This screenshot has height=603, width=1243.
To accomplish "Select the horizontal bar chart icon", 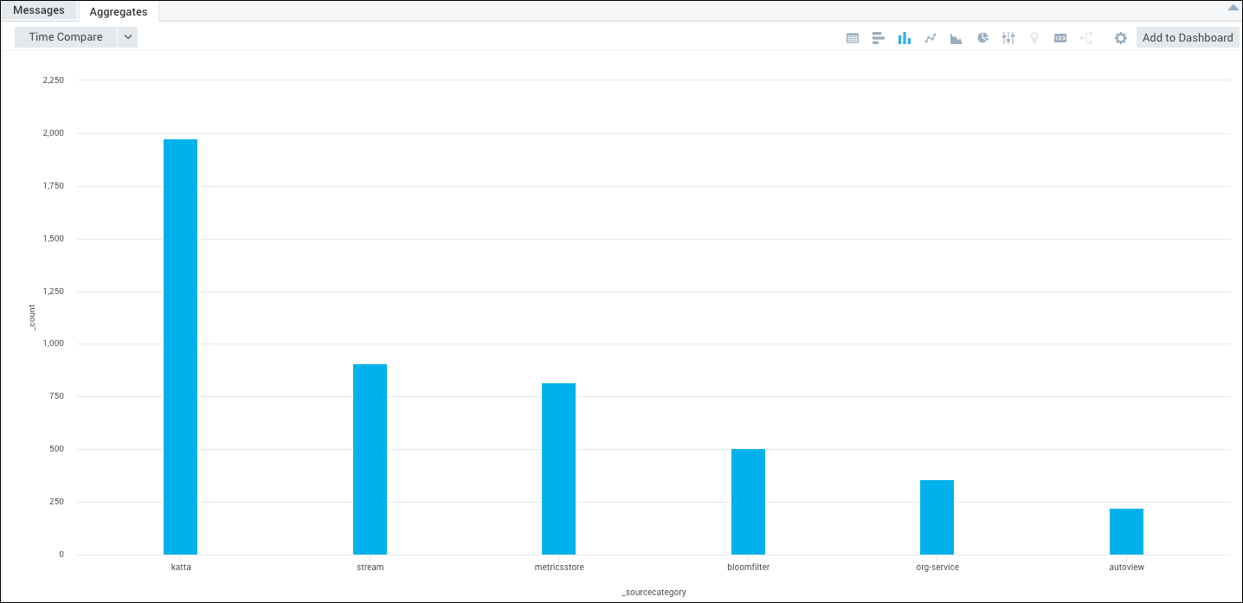I will [878, 38].
